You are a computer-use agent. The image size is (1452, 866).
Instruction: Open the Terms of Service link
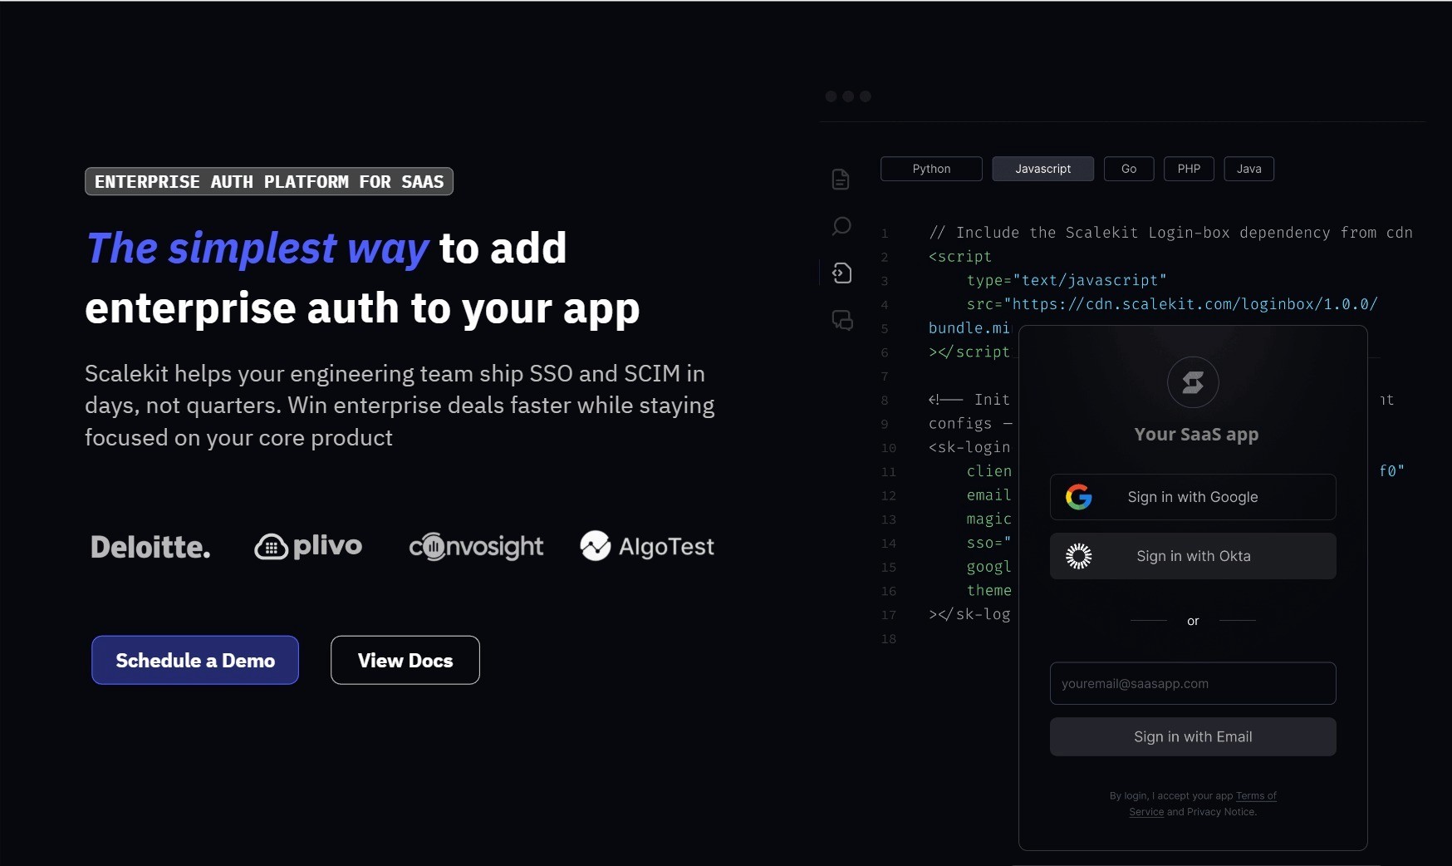click(1256, 796)
